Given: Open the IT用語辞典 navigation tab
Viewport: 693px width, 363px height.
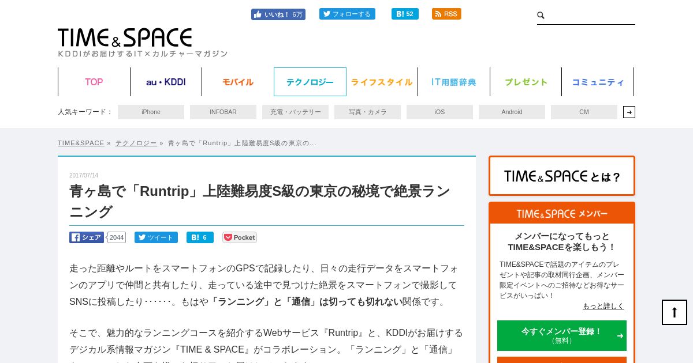Looking at the screenshot, I should 454,82.
